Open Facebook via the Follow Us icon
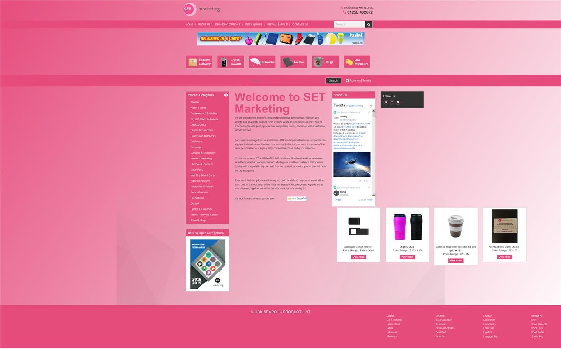 click(x=392, y=102)
